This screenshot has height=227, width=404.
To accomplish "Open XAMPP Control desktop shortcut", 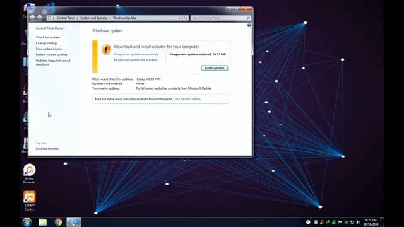I will [30, 201].
